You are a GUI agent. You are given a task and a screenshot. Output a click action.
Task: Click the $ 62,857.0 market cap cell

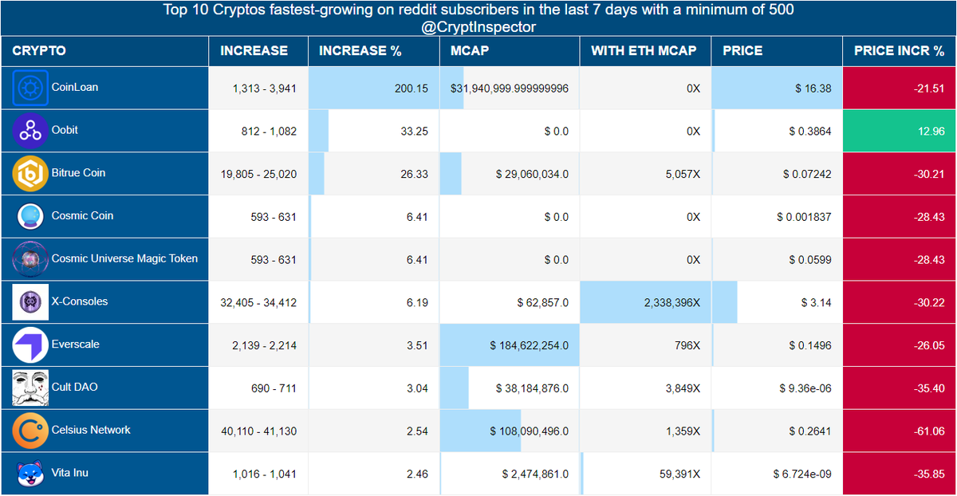tap(510, 303)
